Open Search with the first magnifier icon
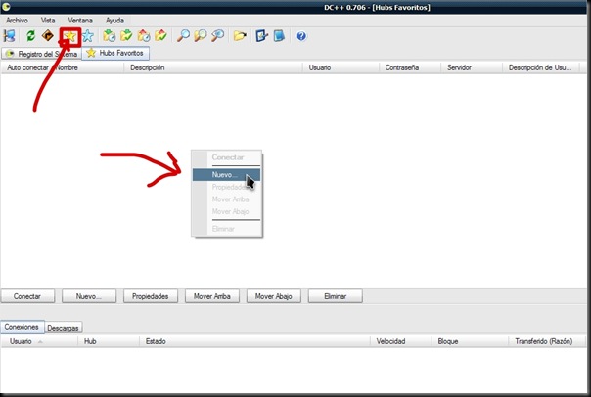The image size is (591, 397). [x=183, y=36]
